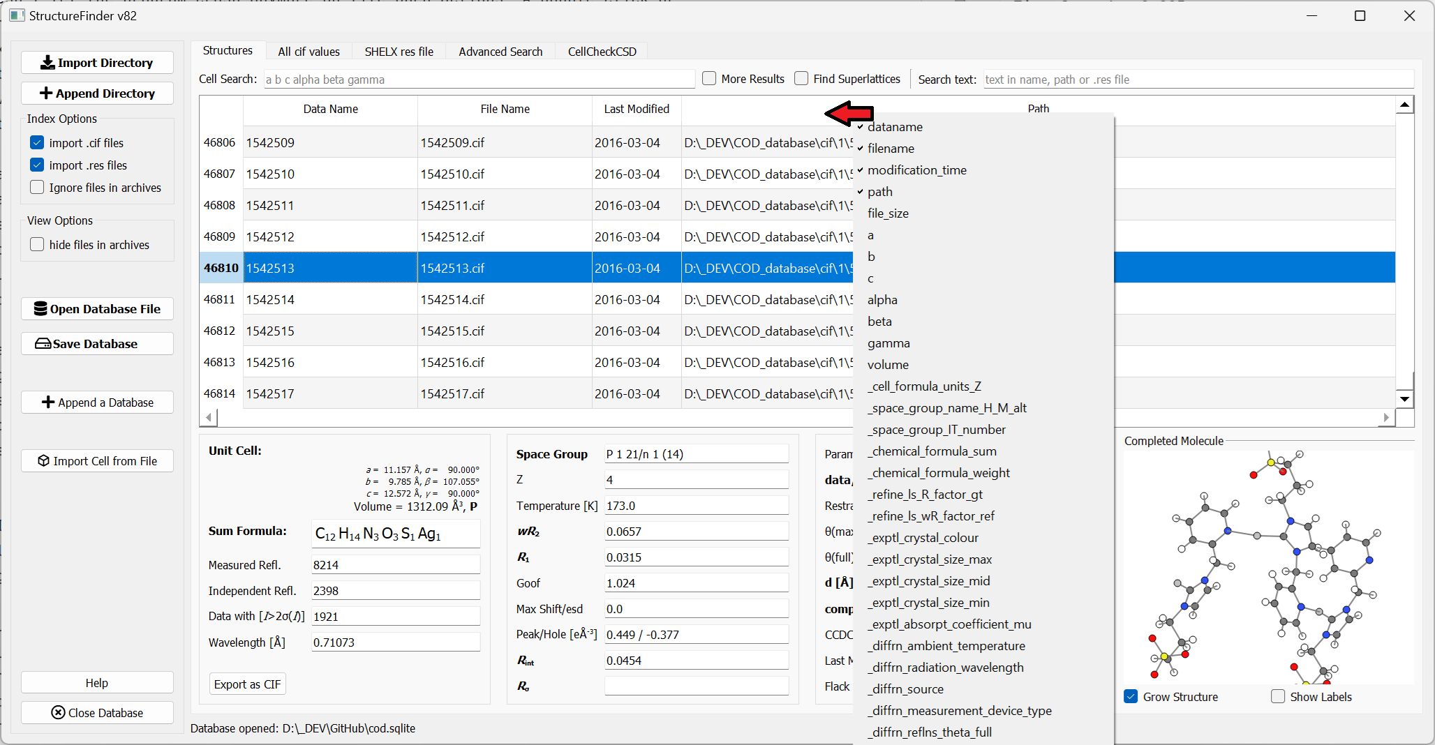Click the Close Database circled-x icon

point(58,712)
